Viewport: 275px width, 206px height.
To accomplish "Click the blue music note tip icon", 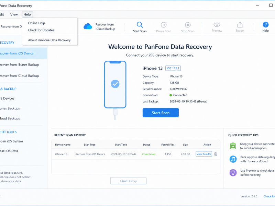I will click(233, 159).
